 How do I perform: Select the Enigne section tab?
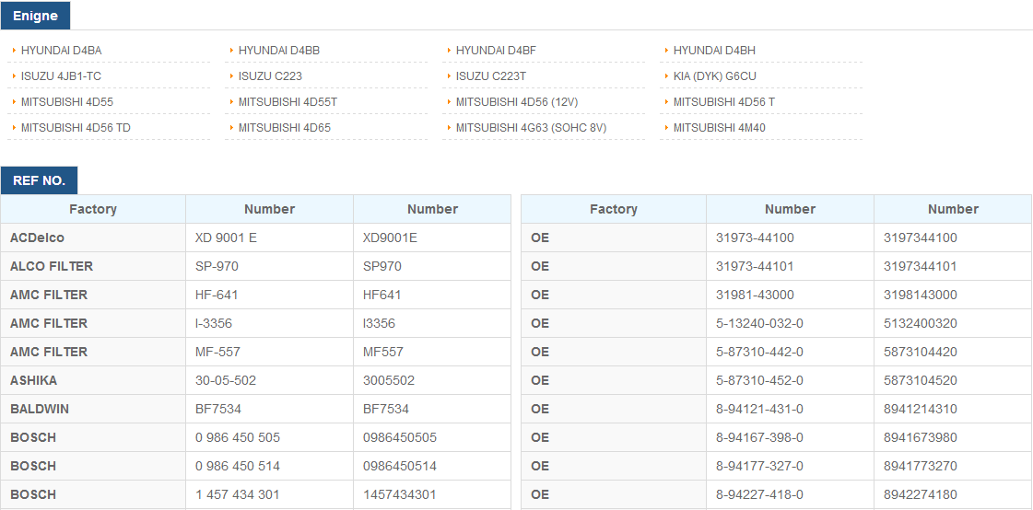(36, 16)
